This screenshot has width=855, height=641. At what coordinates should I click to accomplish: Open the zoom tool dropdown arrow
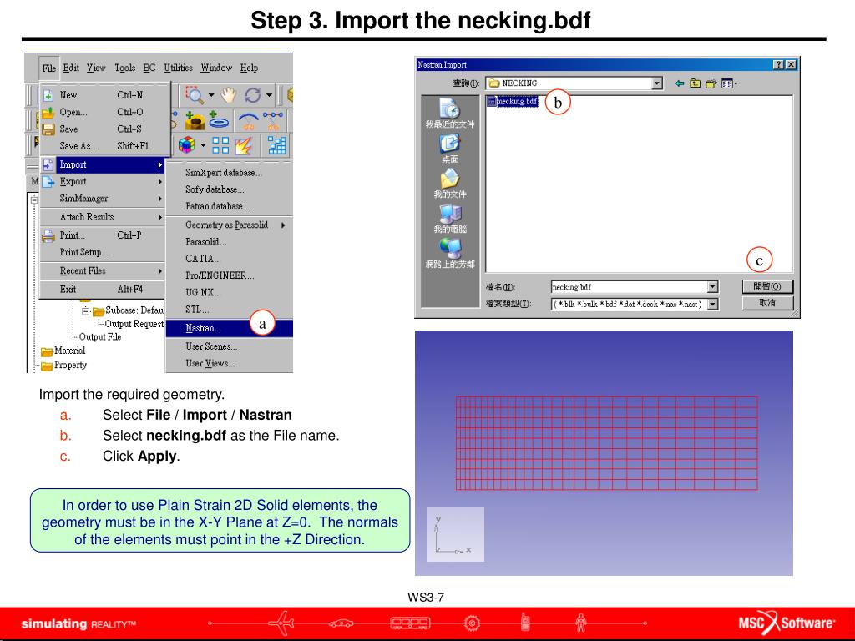point(211,95)
